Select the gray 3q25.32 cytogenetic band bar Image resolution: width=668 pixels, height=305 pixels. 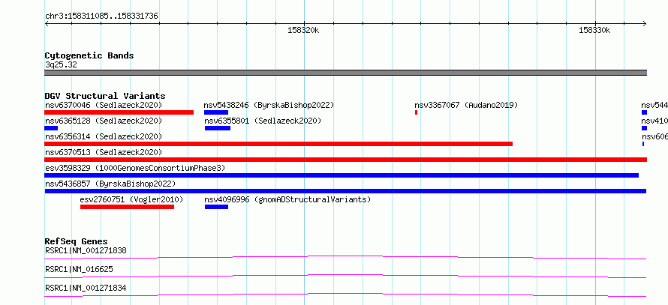[345, 73]
